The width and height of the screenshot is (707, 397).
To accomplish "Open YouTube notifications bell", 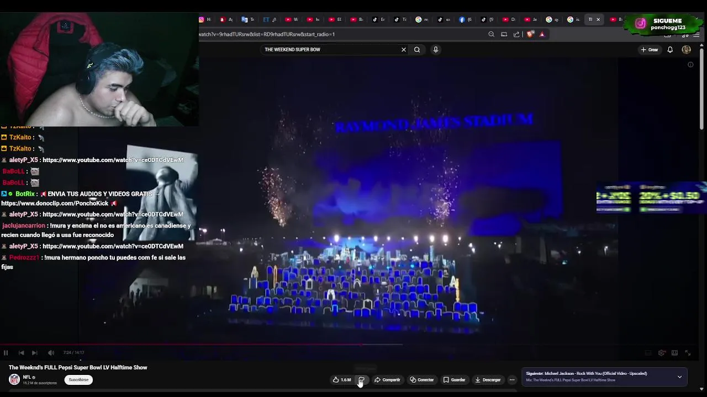I will (670, 50).
